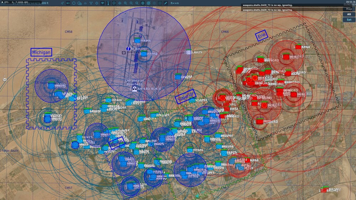
Task: Click the CM58 grid square label
Action: (x=69, y=32)
